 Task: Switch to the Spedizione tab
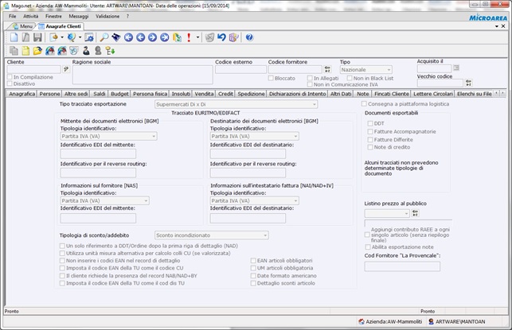point(252,94)
